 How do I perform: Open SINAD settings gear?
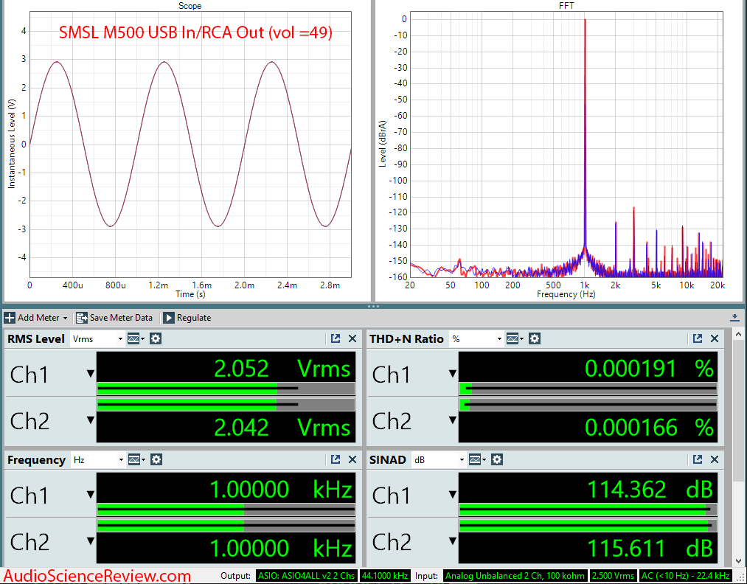(x=497, y=459)
